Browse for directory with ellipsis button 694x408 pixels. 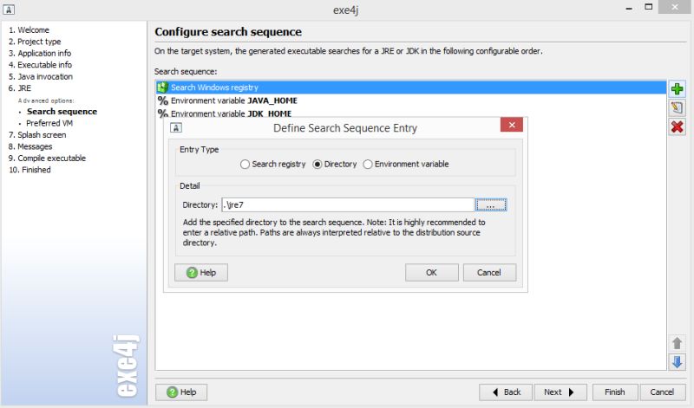(491, 204)
